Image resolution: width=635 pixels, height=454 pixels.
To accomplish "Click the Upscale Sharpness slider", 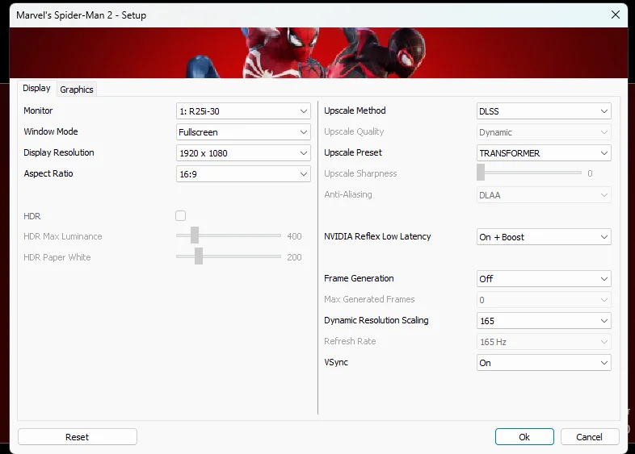I will 529,173.
